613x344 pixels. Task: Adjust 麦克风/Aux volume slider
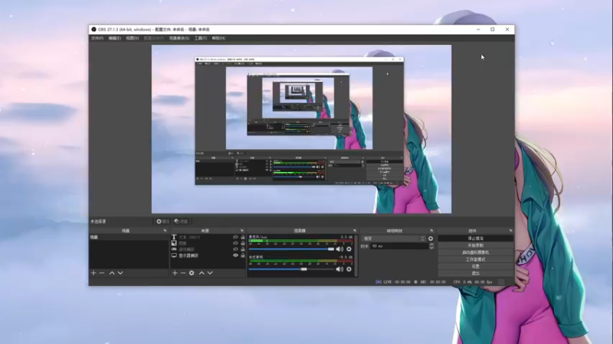coord(291,249)
